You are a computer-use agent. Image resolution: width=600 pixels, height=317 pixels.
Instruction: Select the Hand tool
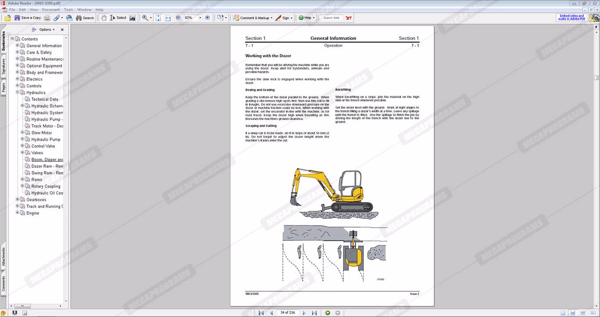[x=103, y=18]
